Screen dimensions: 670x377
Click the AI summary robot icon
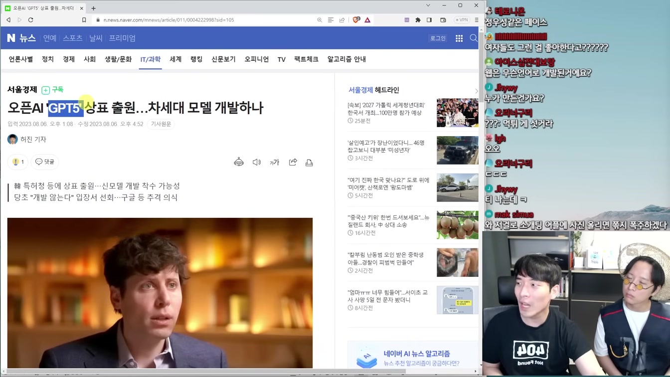coord(239,162)
